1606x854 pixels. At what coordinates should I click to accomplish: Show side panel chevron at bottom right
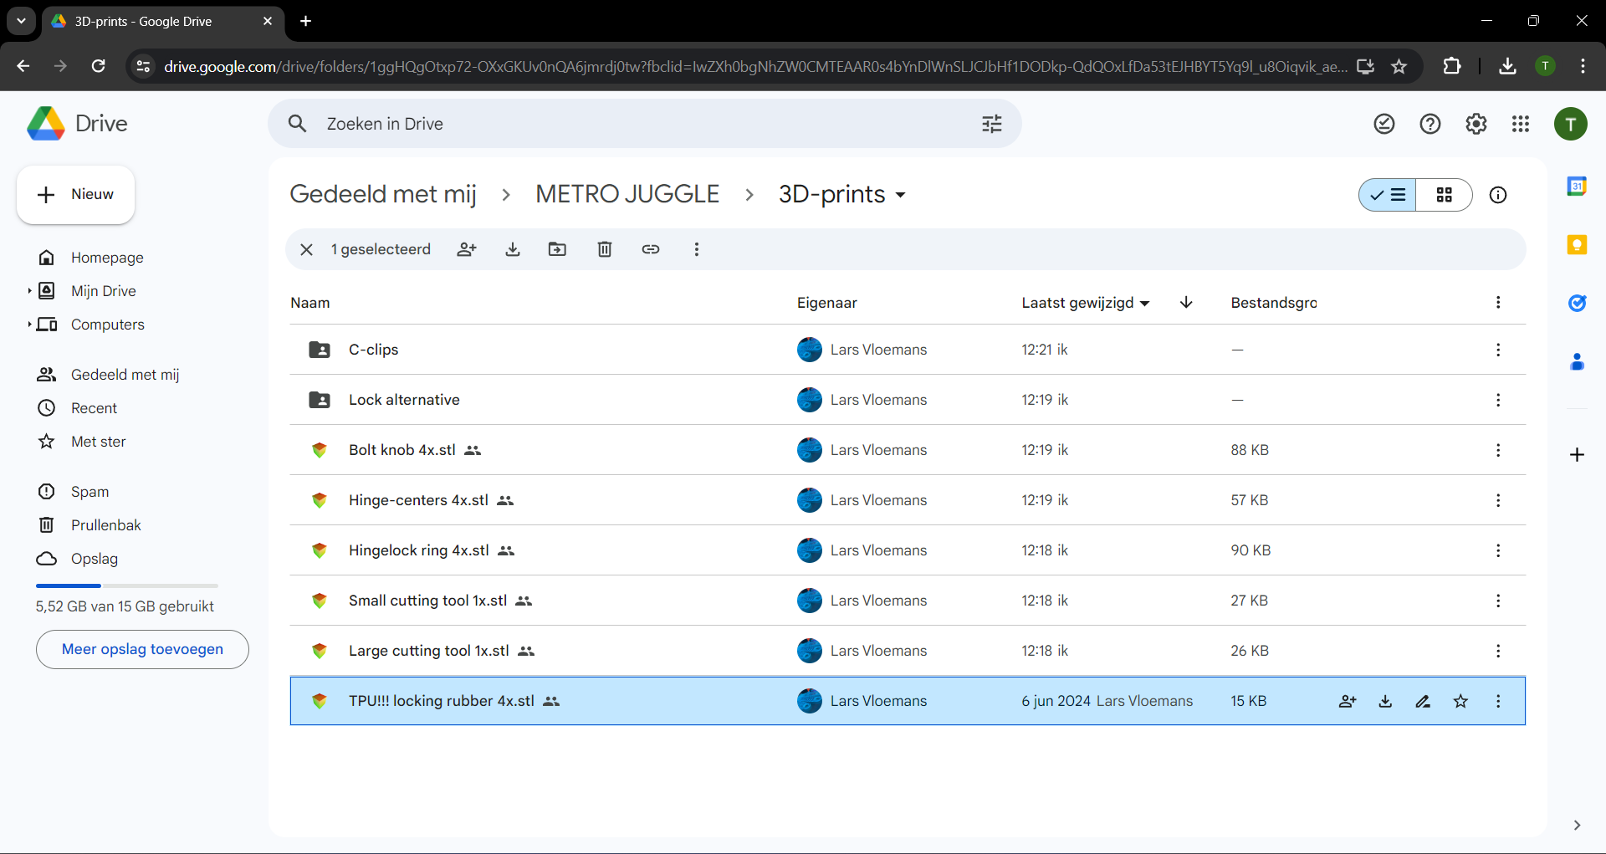pyautogui.click(x=1577, y=825)
